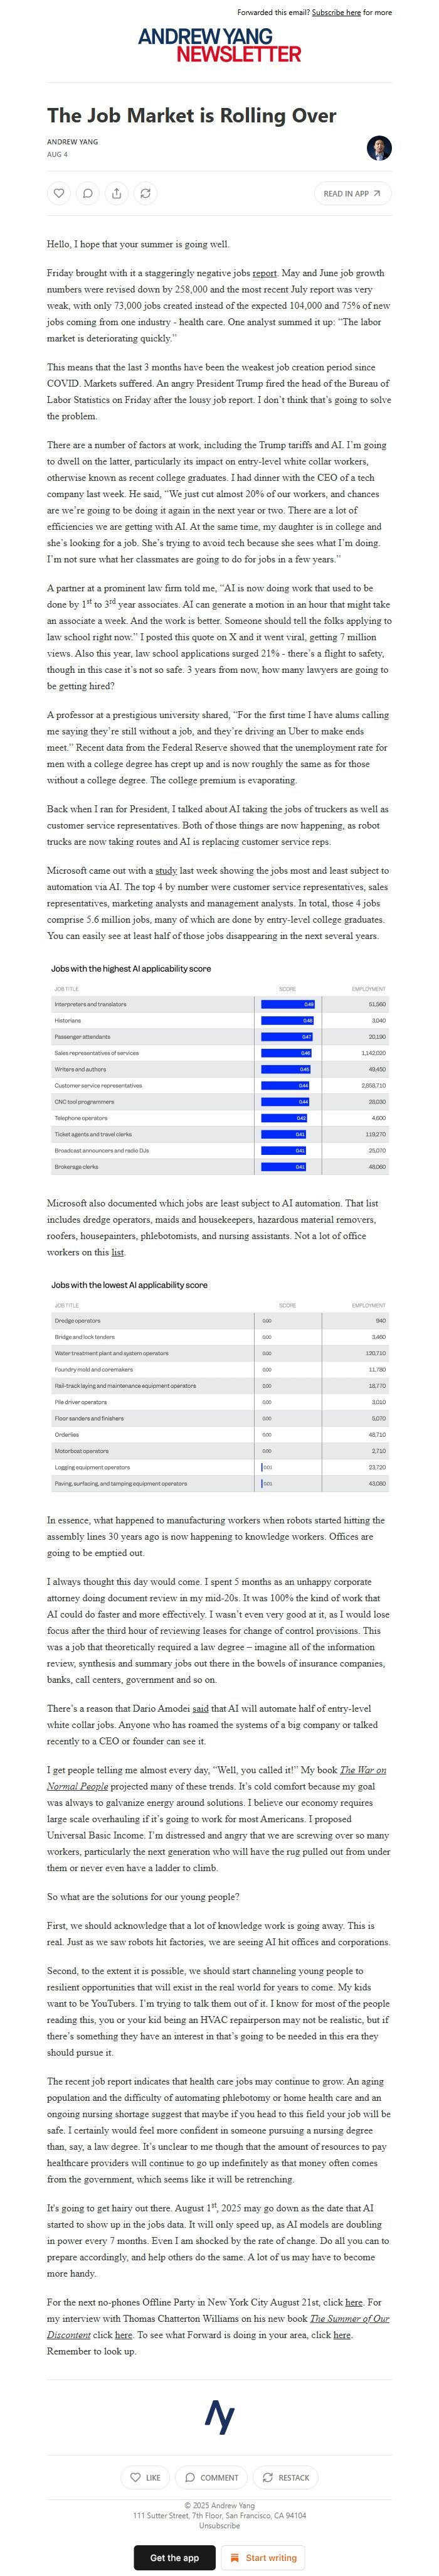Viewport: 439px width, 2576px height.
Task: Open the Microsoft study link
Action: point(166,871)
